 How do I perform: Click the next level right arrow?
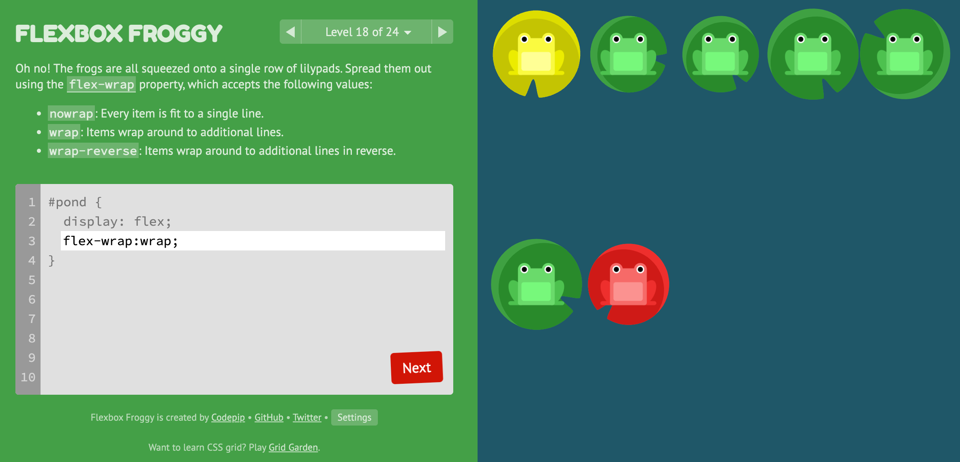click(x=442, y=32)
